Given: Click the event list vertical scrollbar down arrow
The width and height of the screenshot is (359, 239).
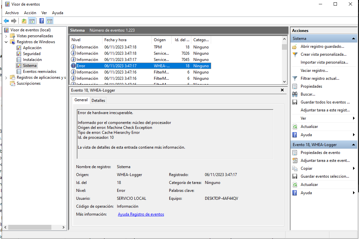Looking at the screenshot, I should (285, 81).
